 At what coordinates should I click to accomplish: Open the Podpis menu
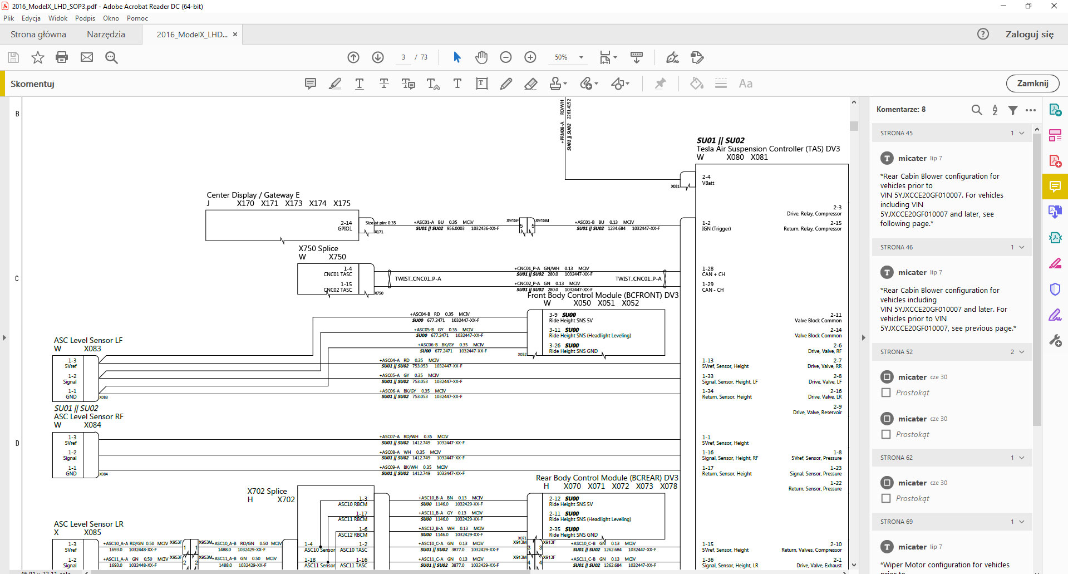(x=85, y=18)
